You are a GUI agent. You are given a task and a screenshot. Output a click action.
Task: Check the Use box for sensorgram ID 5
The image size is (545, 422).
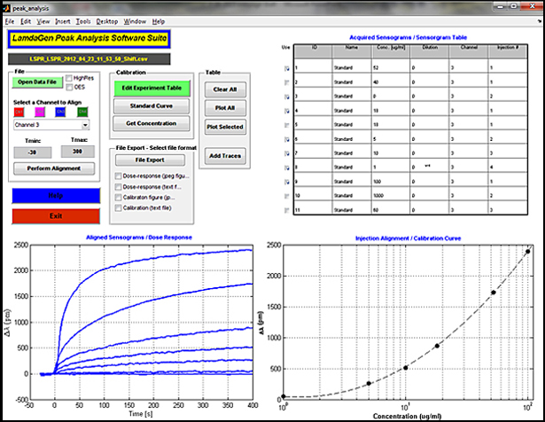point(287,125)
